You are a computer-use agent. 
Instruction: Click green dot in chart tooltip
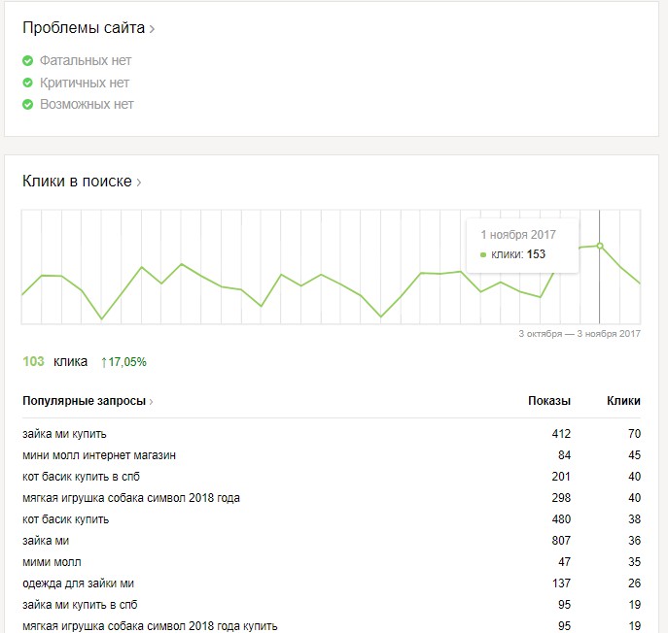point(483,254)
